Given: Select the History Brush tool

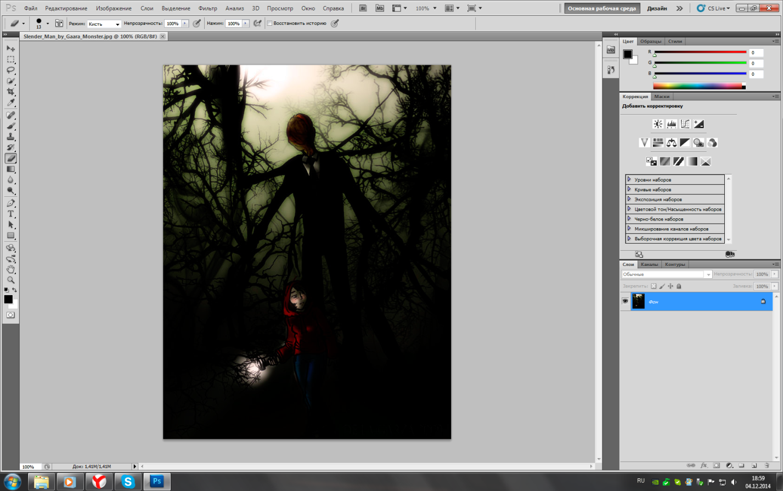Looking at the screenshot, I should [x=10, y=148].
